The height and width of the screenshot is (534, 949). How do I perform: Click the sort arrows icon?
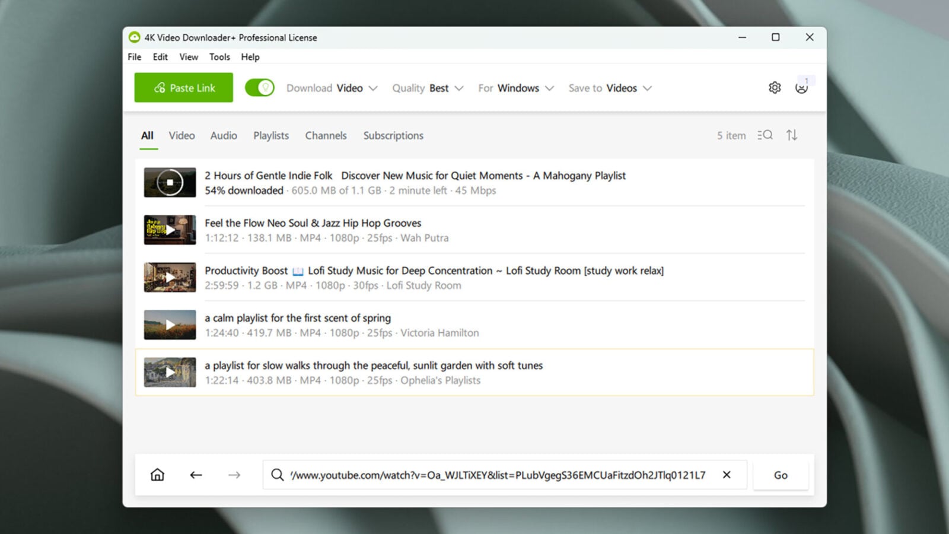click(792, 135)
